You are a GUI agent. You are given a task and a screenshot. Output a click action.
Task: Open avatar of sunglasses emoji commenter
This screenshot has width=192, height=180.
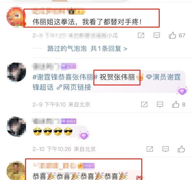(16, 126)
